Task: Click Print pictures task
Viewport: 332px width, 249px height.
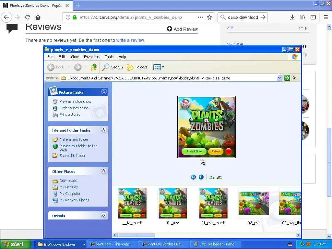Action: click(x=70, y=114)
